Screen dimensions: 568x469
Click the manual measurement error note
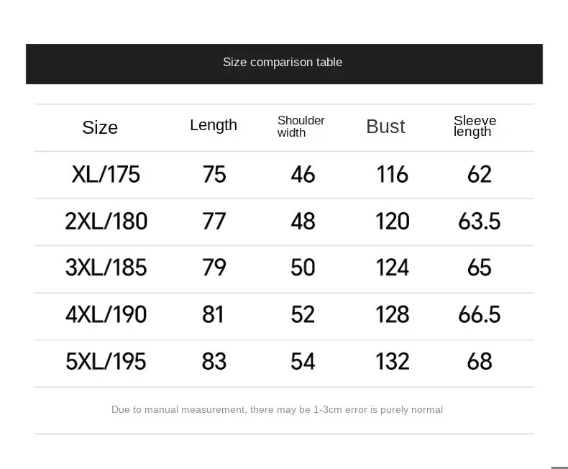(x=277, y=410)
